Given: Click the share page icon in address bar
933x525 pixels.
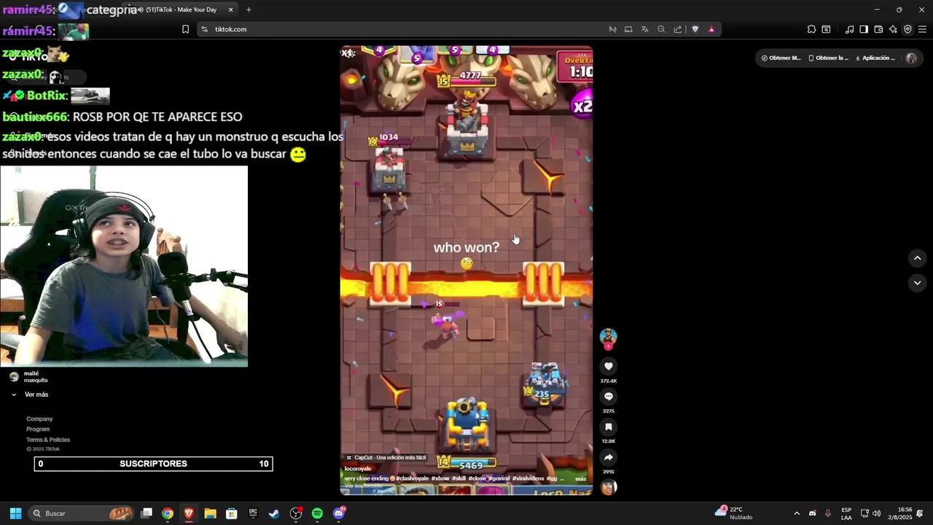Looking at the screenshot, I should [x=678, y=29].
